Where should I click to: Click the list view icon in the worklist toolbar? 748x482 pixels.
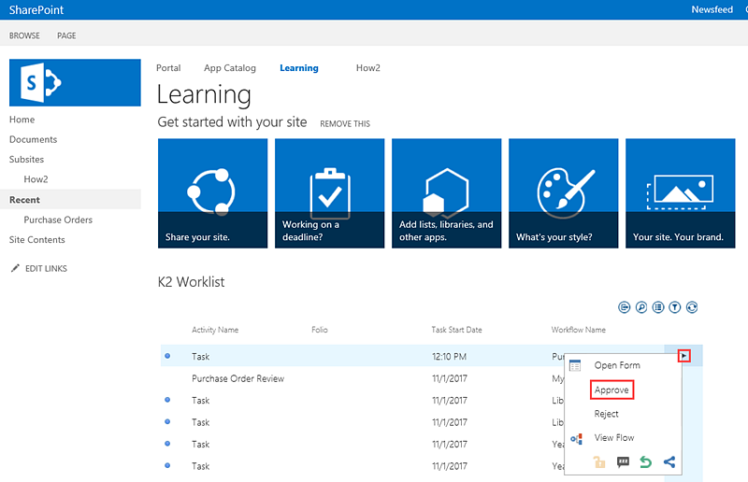(x=658, y=307)
